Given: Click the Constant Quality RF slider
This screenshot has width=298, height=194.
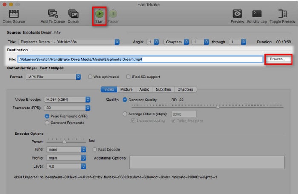Looking at the screenshot, I should 218,107.
